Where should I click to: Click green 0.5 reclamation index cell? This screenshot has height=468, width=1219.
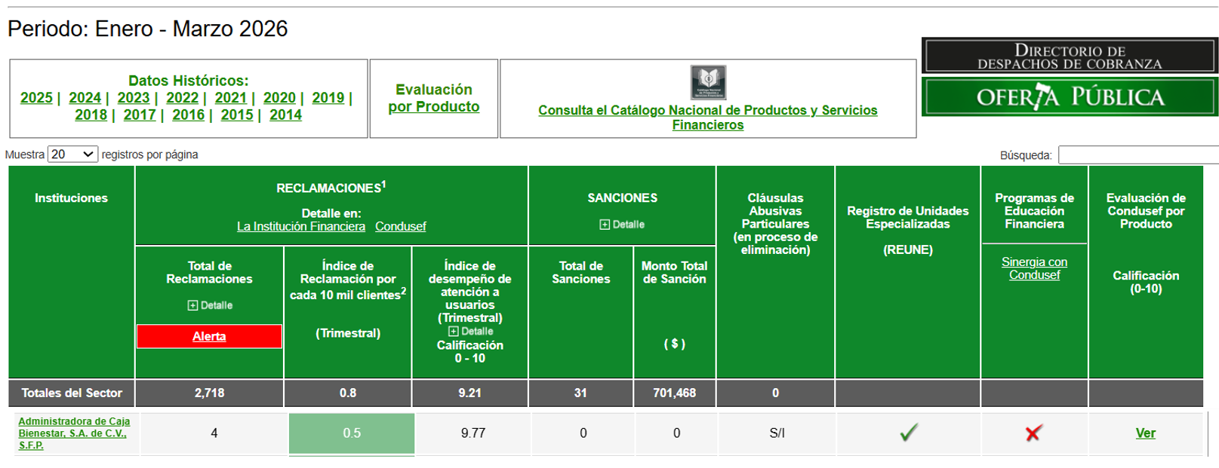point(352,433)
